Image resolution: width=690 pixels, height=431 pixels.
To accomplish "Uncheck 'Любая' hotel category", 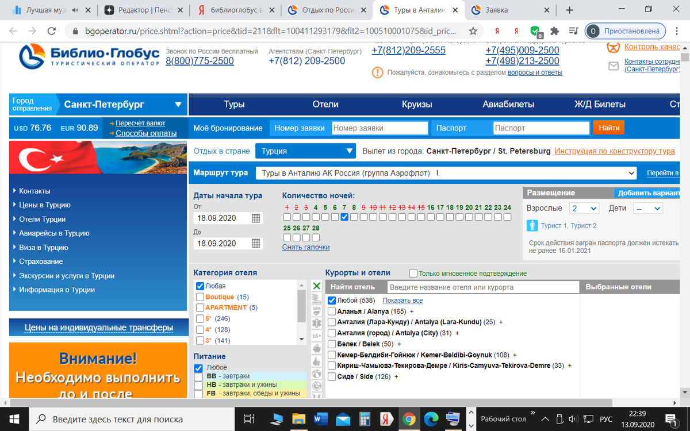I will click(200, 286).
